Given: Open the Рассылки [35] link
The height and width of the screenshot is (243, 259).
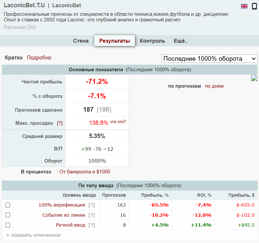Looking at the screenshot, I should coord(20,27).
